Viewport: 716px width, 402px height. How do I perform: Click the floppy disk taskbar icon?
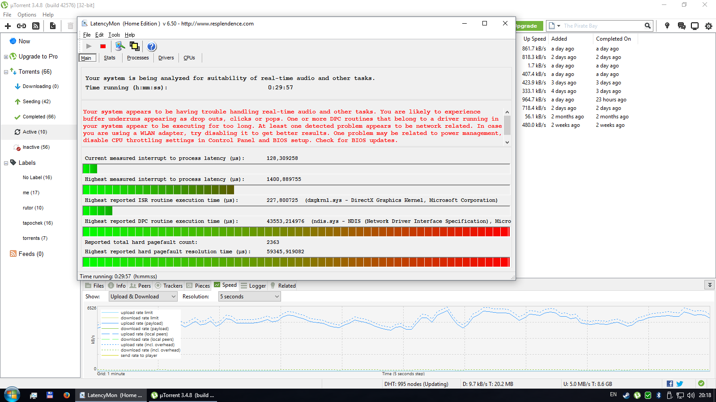[x=50, y=395]
